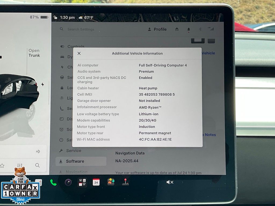This screenshot has height=206, width=275.
Task: Tap the 2G/3G/4G modem value
Action: [147, 120]
